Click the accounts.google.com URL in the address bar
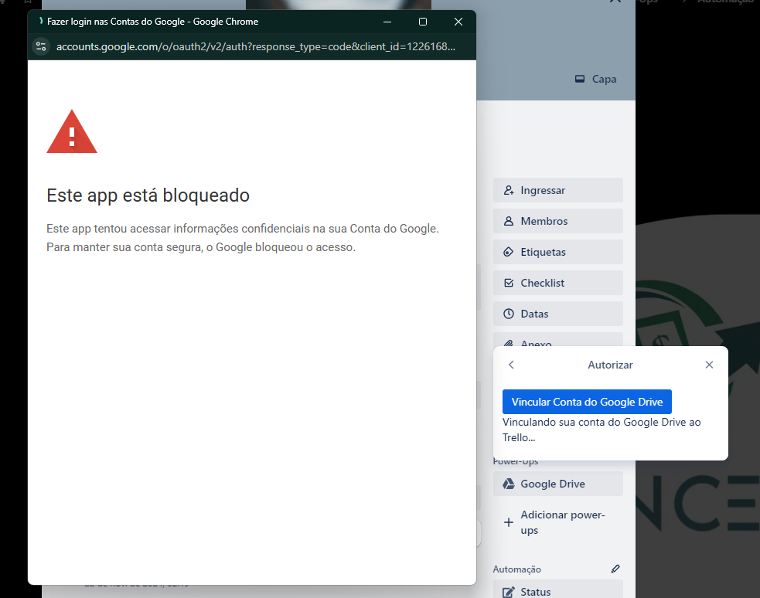The height and width of the screenshot is (598, 760). (x=255, y=46)
